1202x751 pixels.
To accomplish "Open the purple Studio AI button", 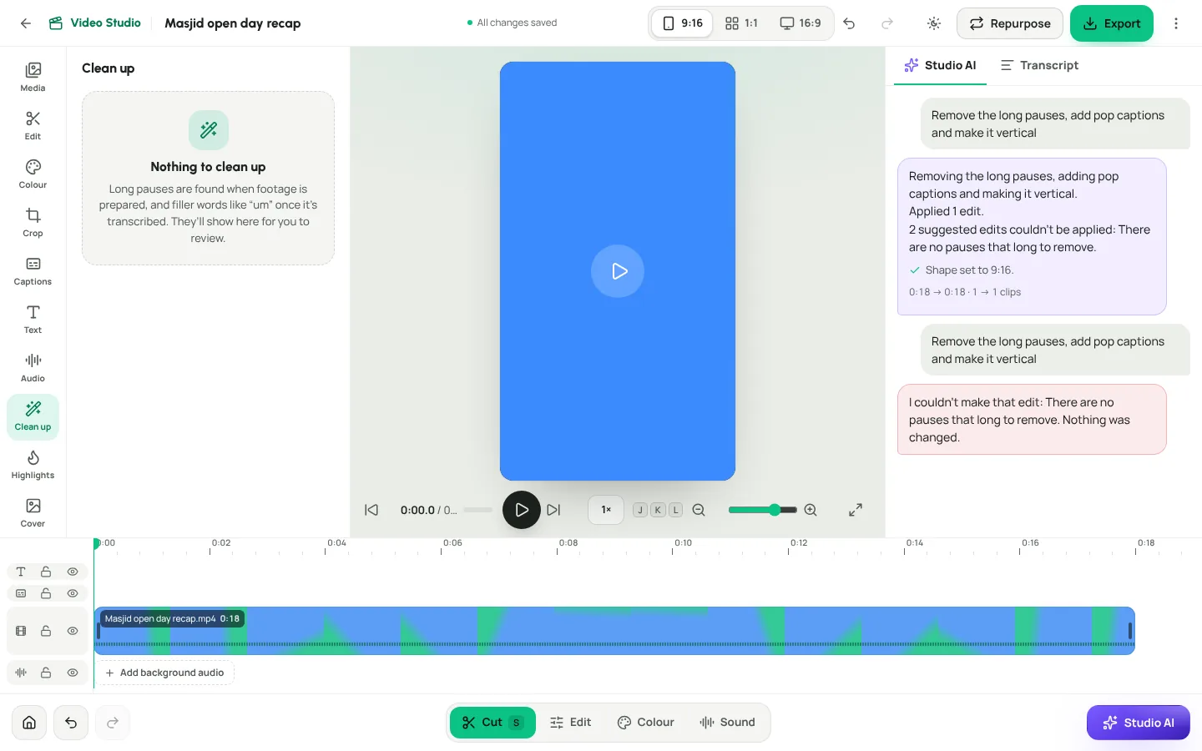I will pyautogui.click(x=1139, y=723).
